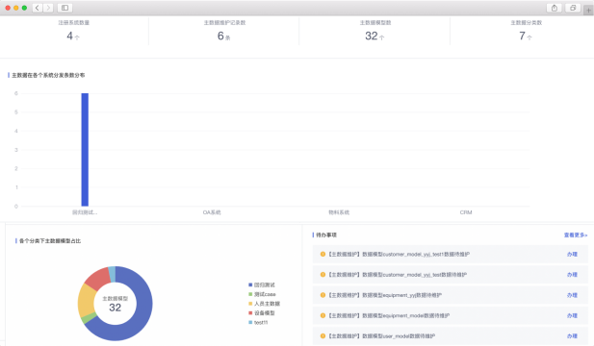Open a new tab with the plus icon
This screenshot has height=346, width=594.
tap(588, 11)
